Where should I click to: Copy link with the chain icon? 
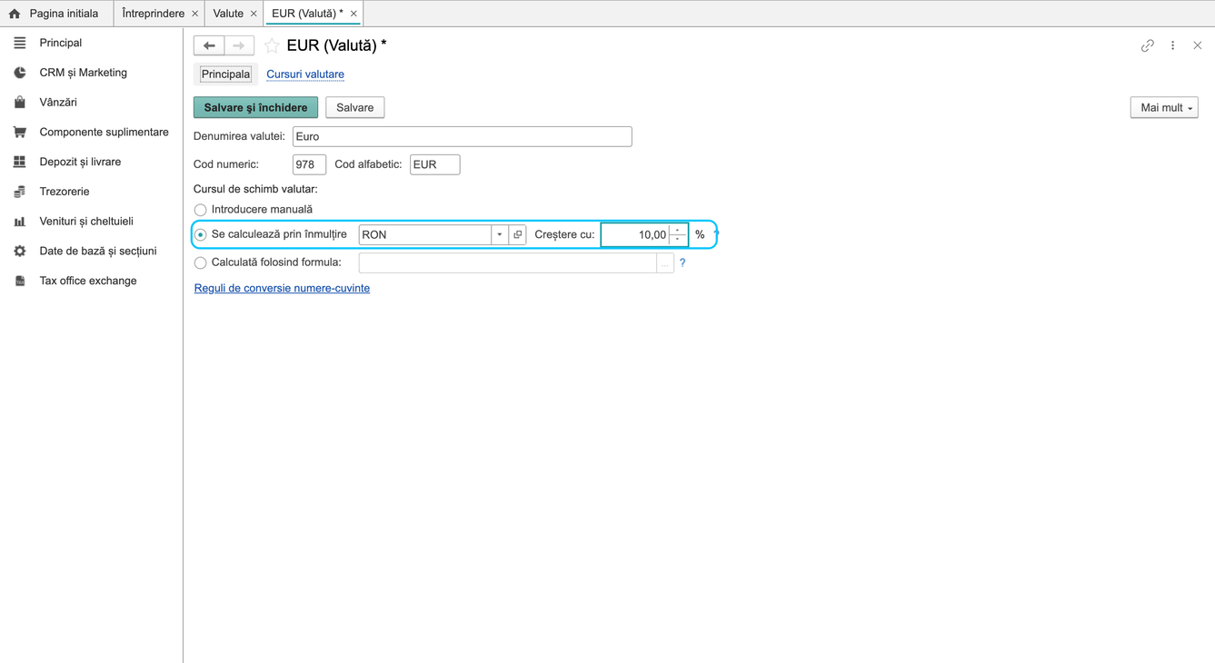(x=1148, y=45)
